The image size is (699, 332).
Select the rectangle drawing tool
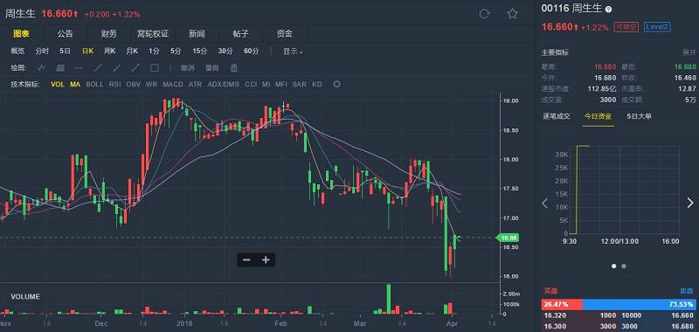pyautogui.click(x=155, y=68)
